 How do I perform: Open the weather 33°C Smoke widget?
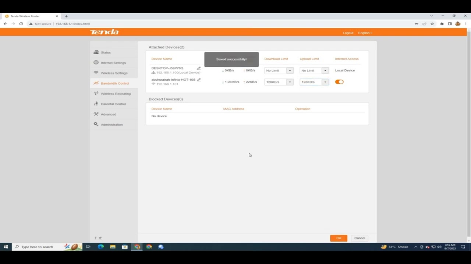pos(394,247)
